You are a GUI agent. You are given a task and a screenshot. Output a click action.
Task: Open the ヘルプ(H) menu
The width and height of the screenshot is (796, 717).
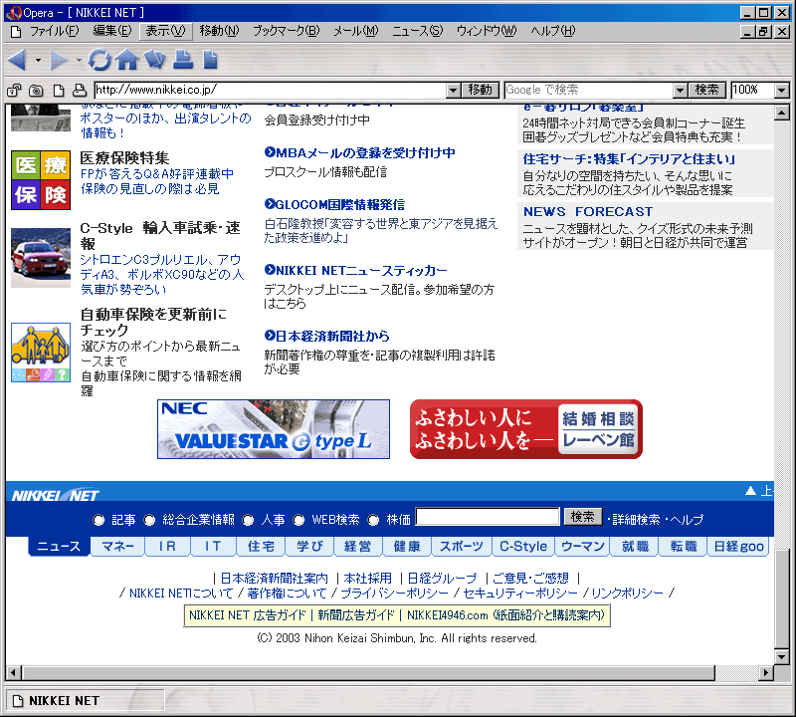[x=553, y=31]
